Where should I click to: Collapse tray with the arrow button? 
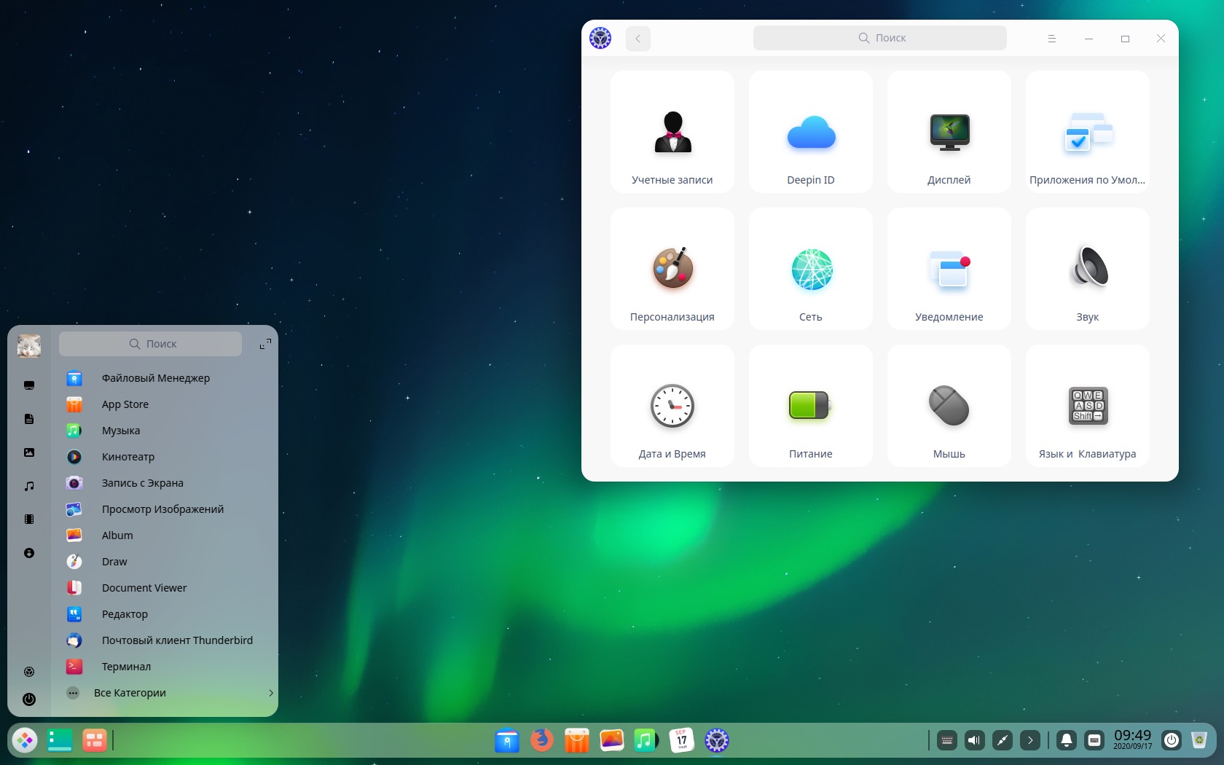pos(1030,740)
